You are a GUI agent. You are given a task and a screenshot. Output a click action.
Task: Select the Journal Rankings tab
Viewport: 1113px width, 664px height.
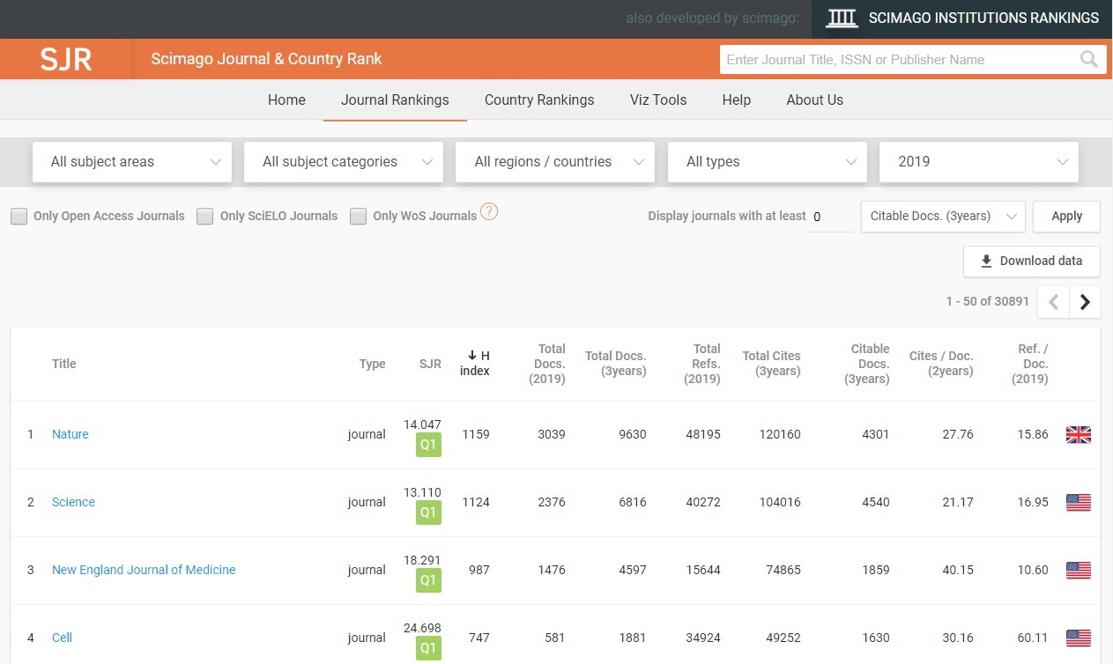tap(395, 100)
